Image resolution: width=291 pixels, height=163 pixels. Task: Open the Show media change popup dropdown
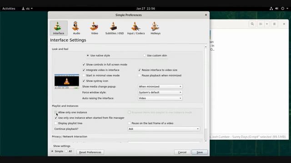tap(160, 86)
